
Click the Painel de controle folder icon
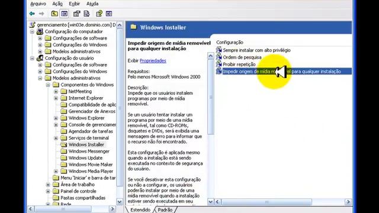[x=56, y=191]
